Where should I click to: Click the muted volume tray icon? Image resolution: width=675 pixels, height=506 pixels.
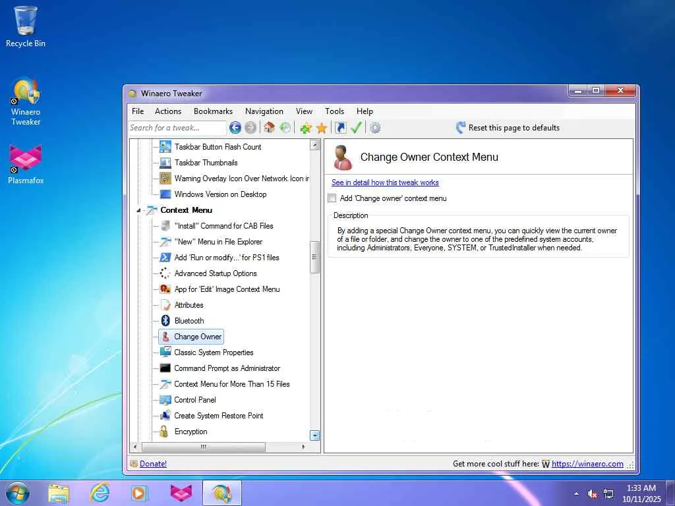(593, 494)
